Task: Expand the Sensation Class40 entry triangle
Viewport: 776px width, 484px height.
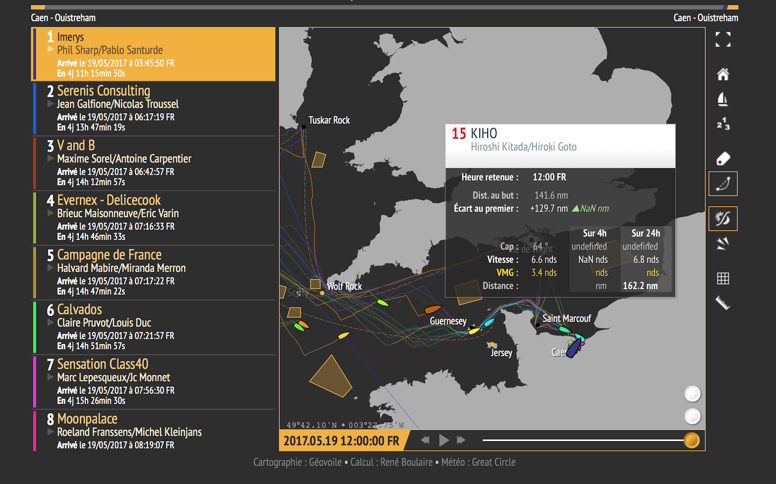Action: click(51, 377)
